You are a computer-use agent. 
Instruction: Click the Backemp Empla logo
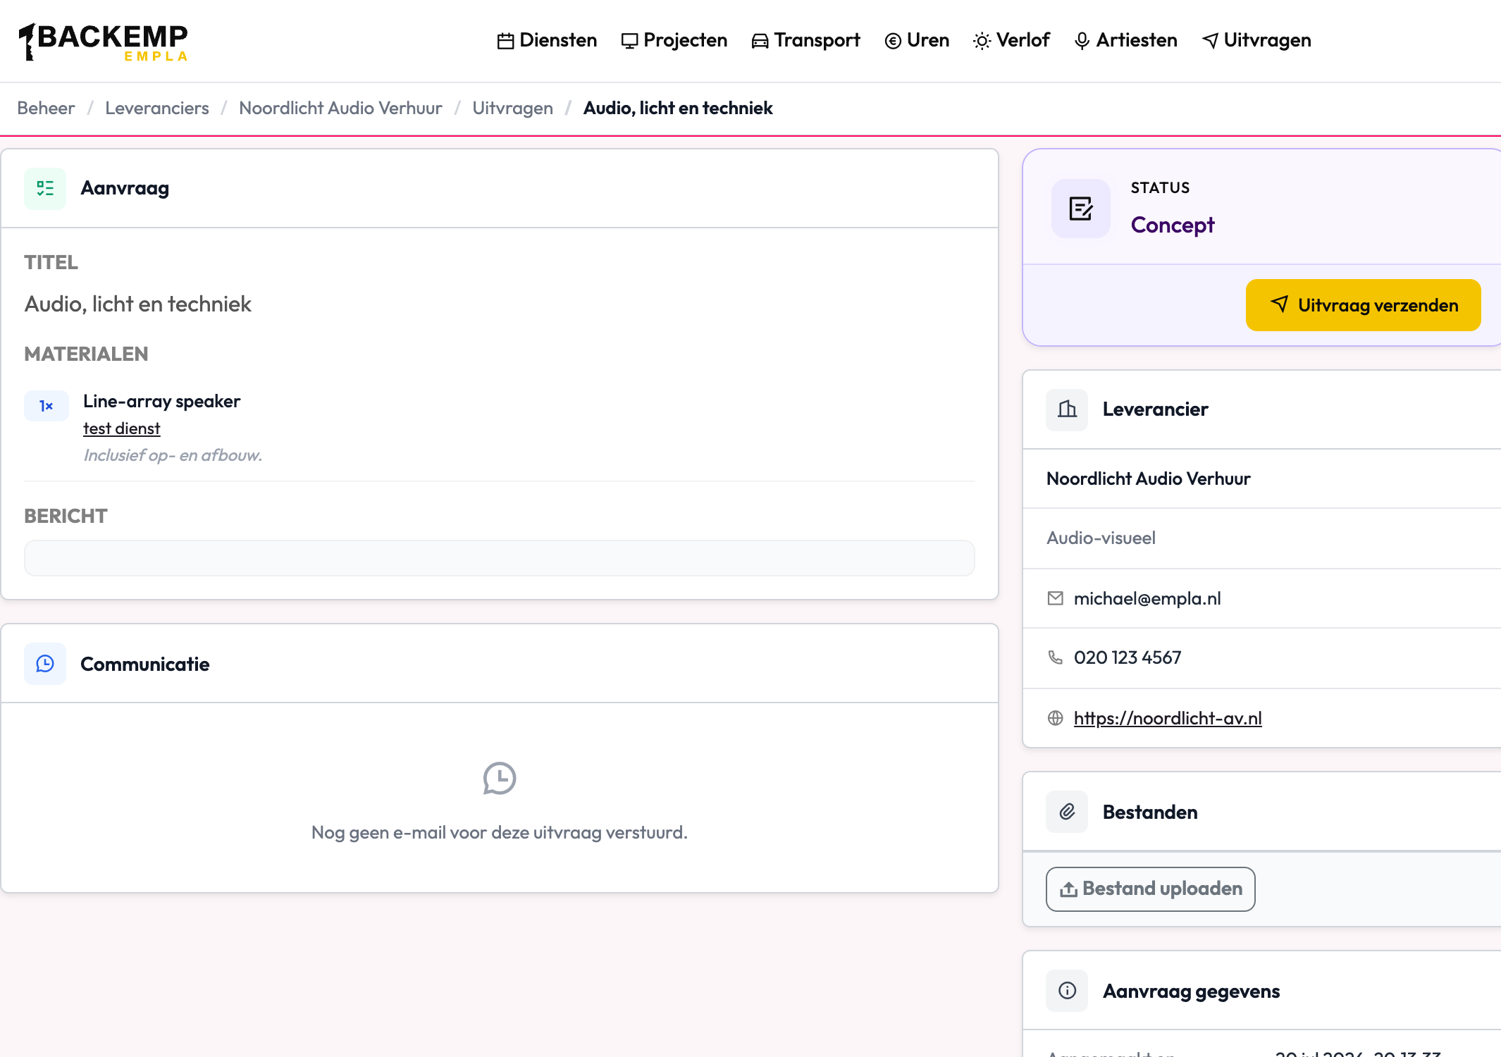tap(104, 42)
